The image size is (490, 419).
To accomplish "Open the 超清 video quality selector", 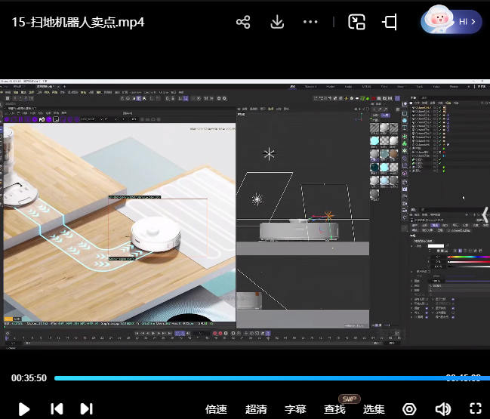I will click(x=256, y=409).
